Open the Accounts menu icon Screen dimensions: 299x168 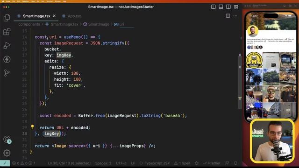tap(7, 139)
